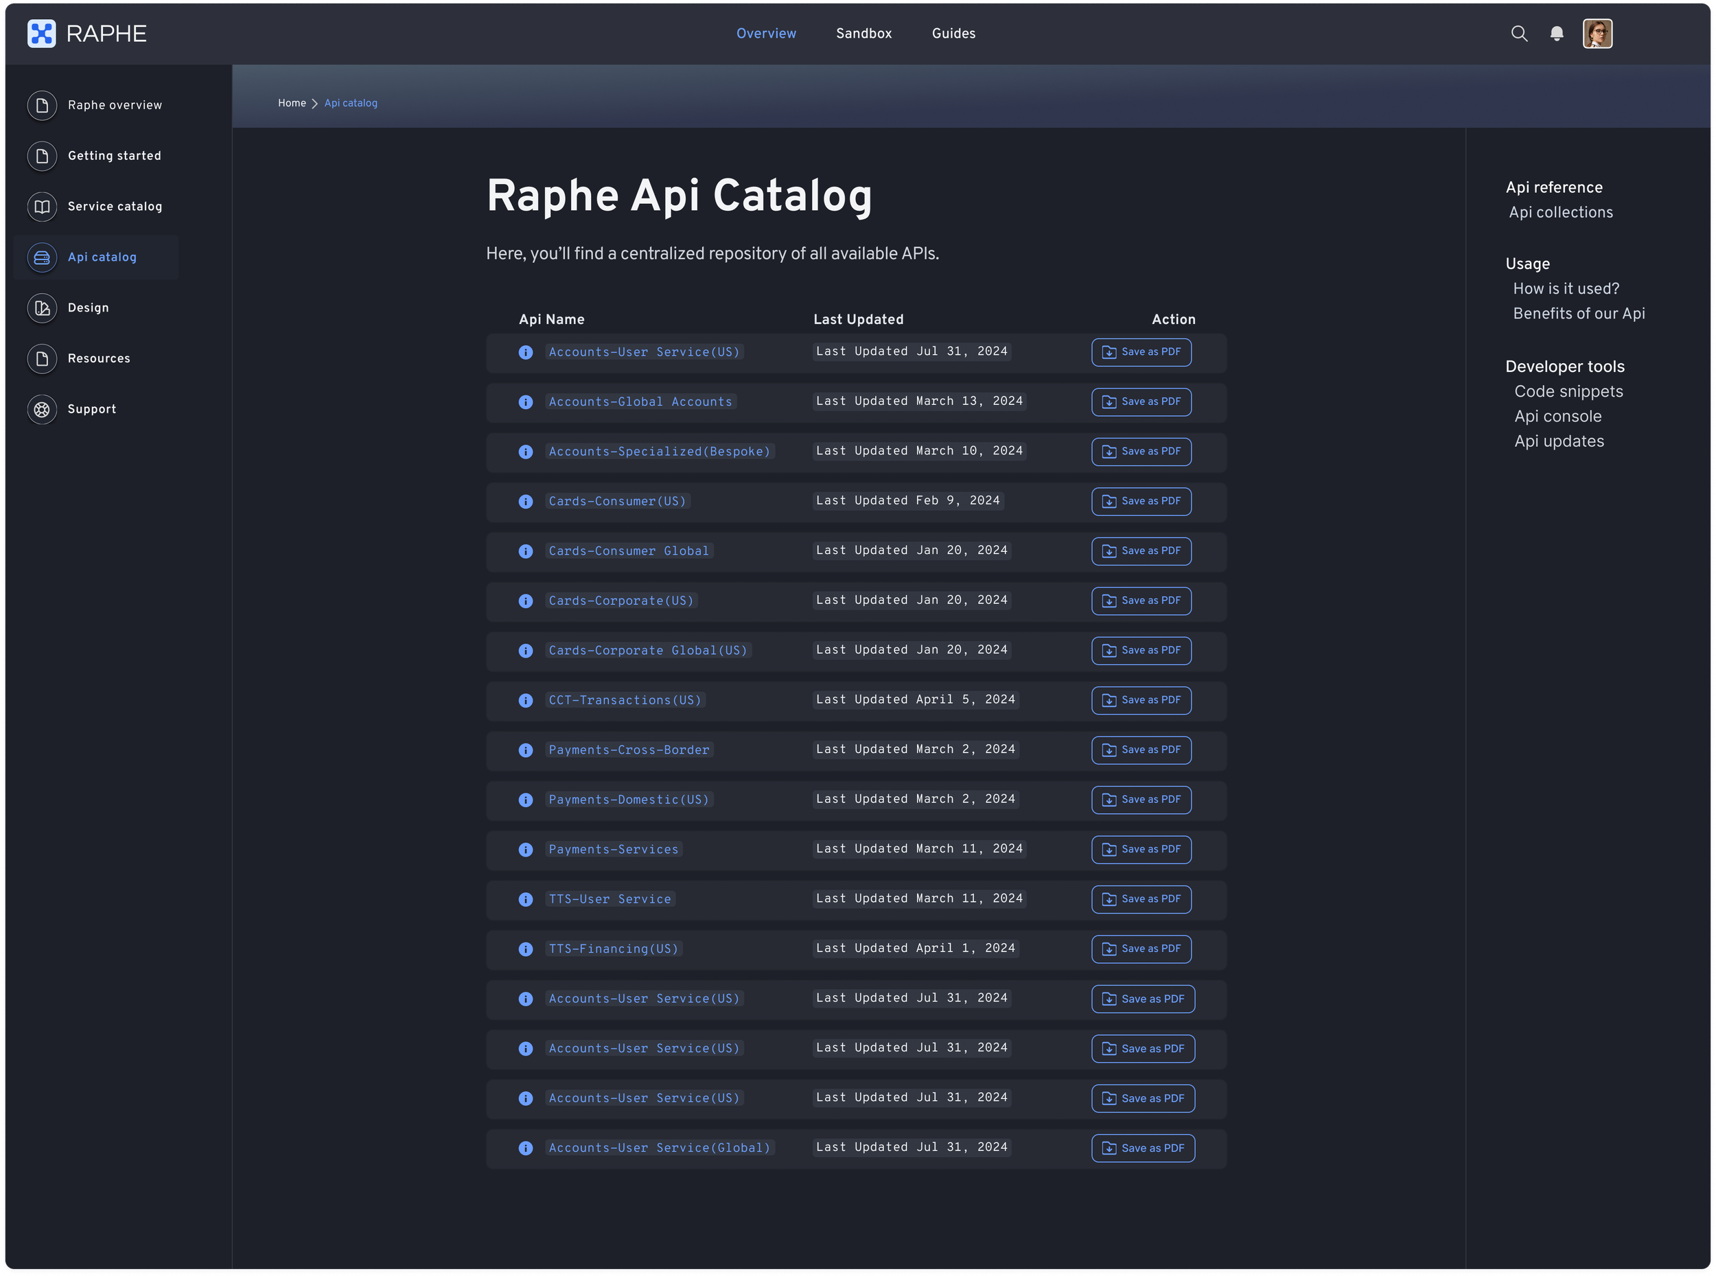1716x1276 pixels.
Task: Open the Guides tab
Action: coord(953,33)
